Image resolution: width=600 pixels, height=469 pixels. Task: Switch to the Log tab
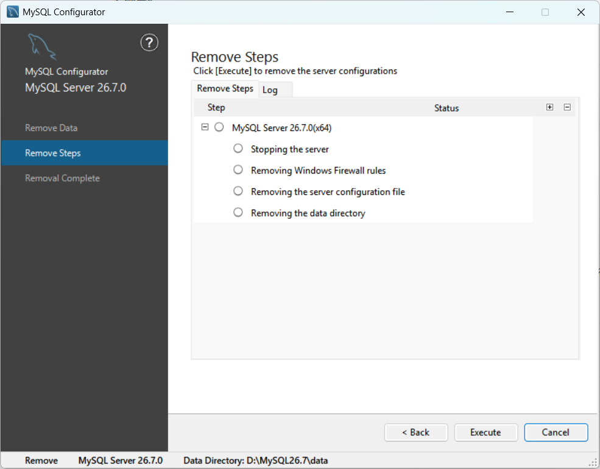(275, 90)
